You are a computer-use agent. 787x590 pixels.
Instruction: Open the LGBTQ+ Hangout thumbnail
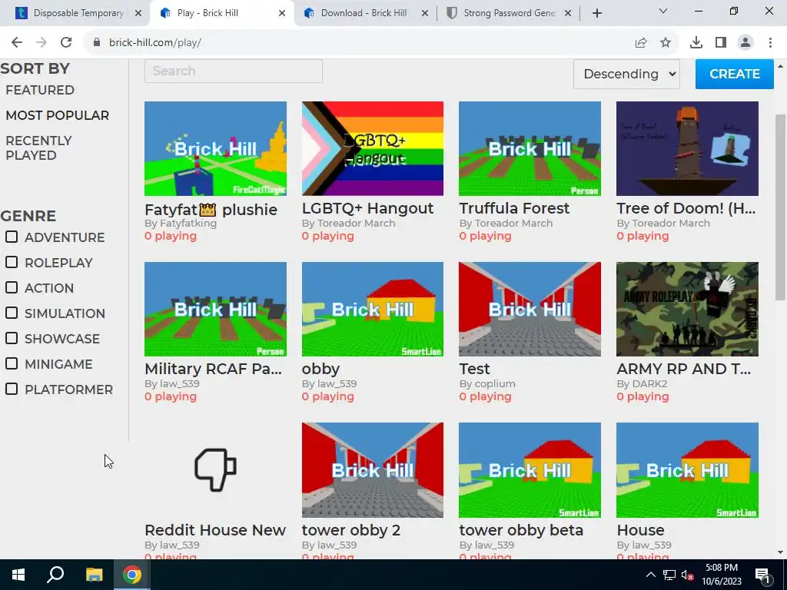click(373, 148)
